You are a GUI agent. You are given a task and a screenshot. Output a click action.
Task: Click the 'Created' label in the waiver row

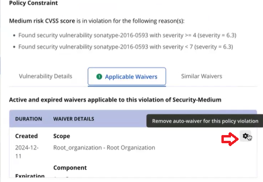(x=26, y=136)
